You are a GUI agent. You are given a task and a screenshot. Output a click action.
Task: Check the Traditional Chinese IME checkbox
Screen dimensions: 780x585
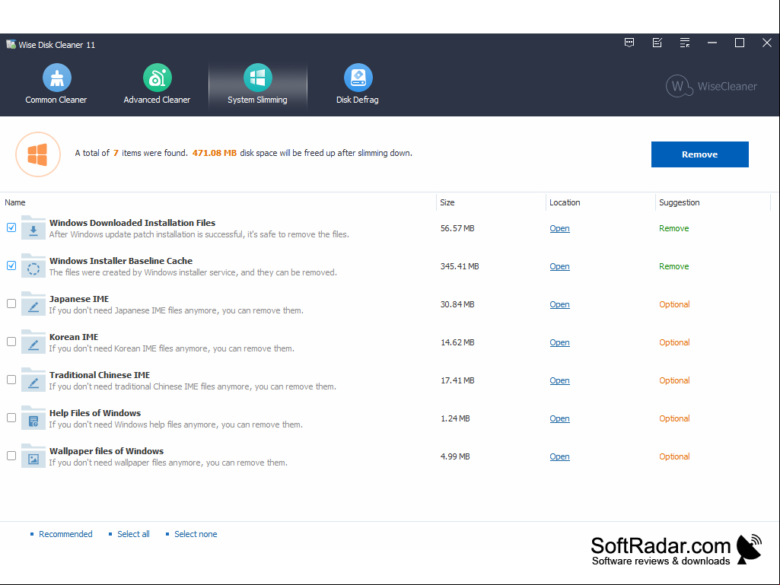[x=11, y=380]
